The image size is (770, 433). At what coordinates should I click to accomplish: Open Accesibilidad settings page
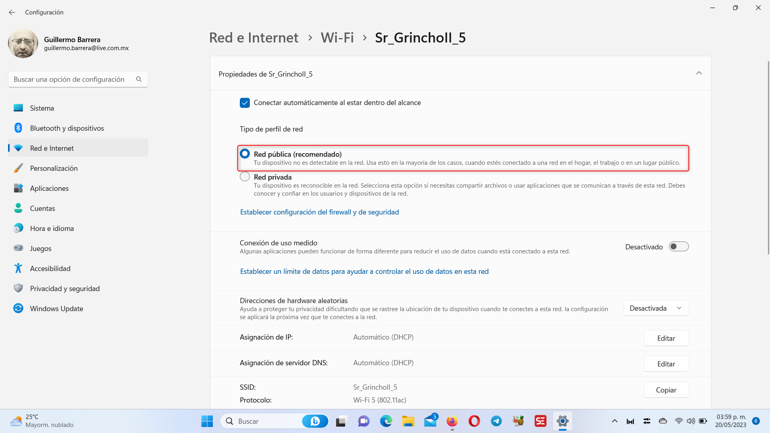click(x=50, y=269)
